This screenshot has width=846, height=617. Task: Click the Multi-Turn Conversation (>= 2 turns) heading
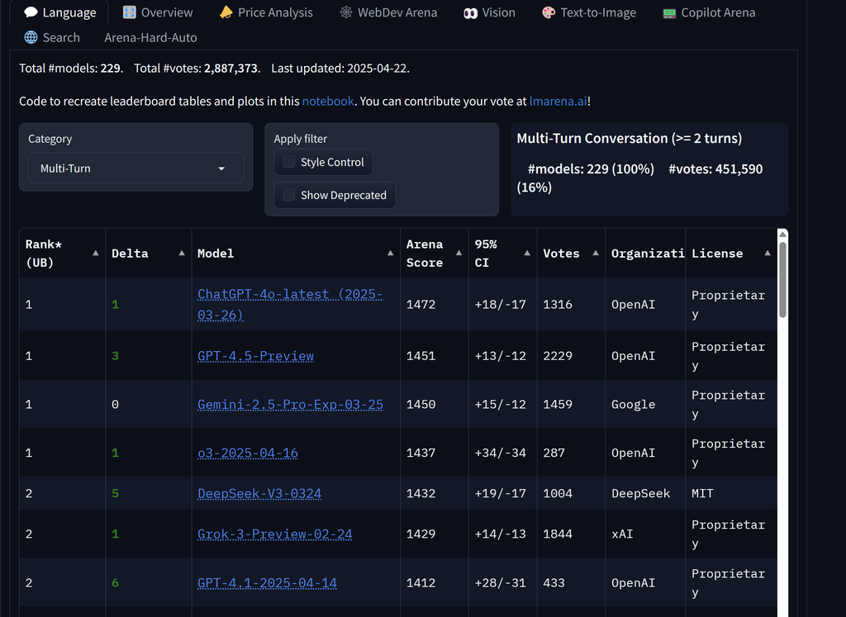(629, 139)
